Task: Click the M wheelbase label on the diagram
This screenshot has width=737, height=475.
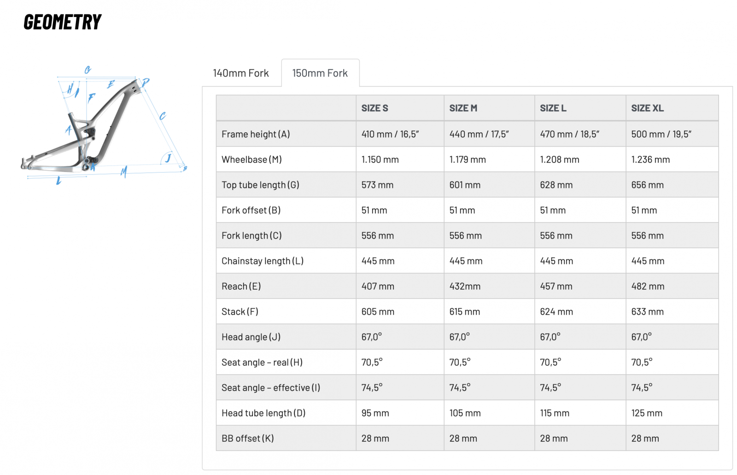Action: 123,172
